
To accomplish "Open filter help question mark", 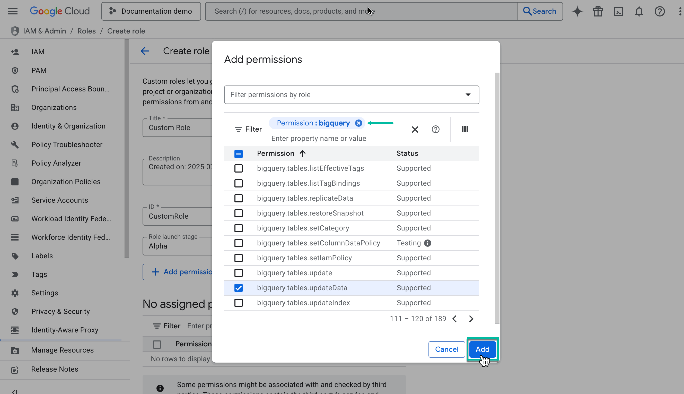I will tap(435, 129).
